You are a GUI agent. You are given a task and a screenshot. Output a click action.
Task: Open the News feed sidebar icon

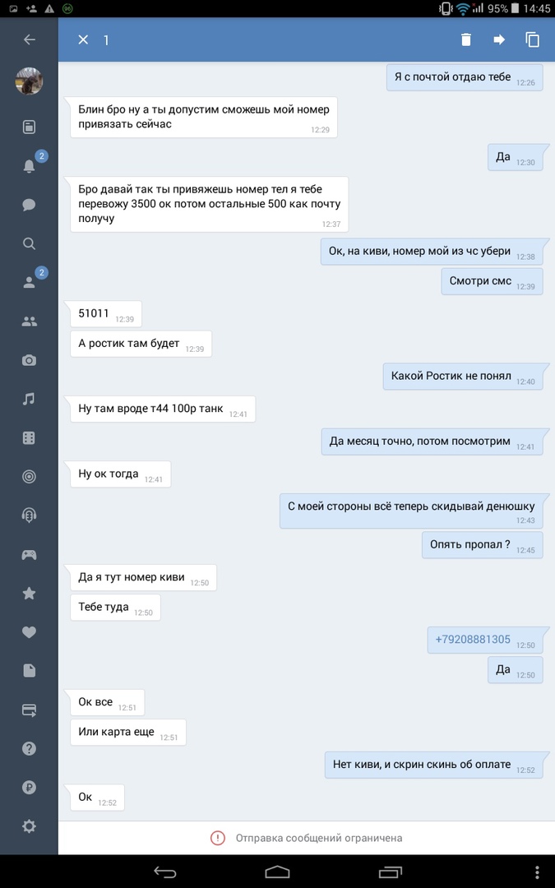(x=29, y=127)
